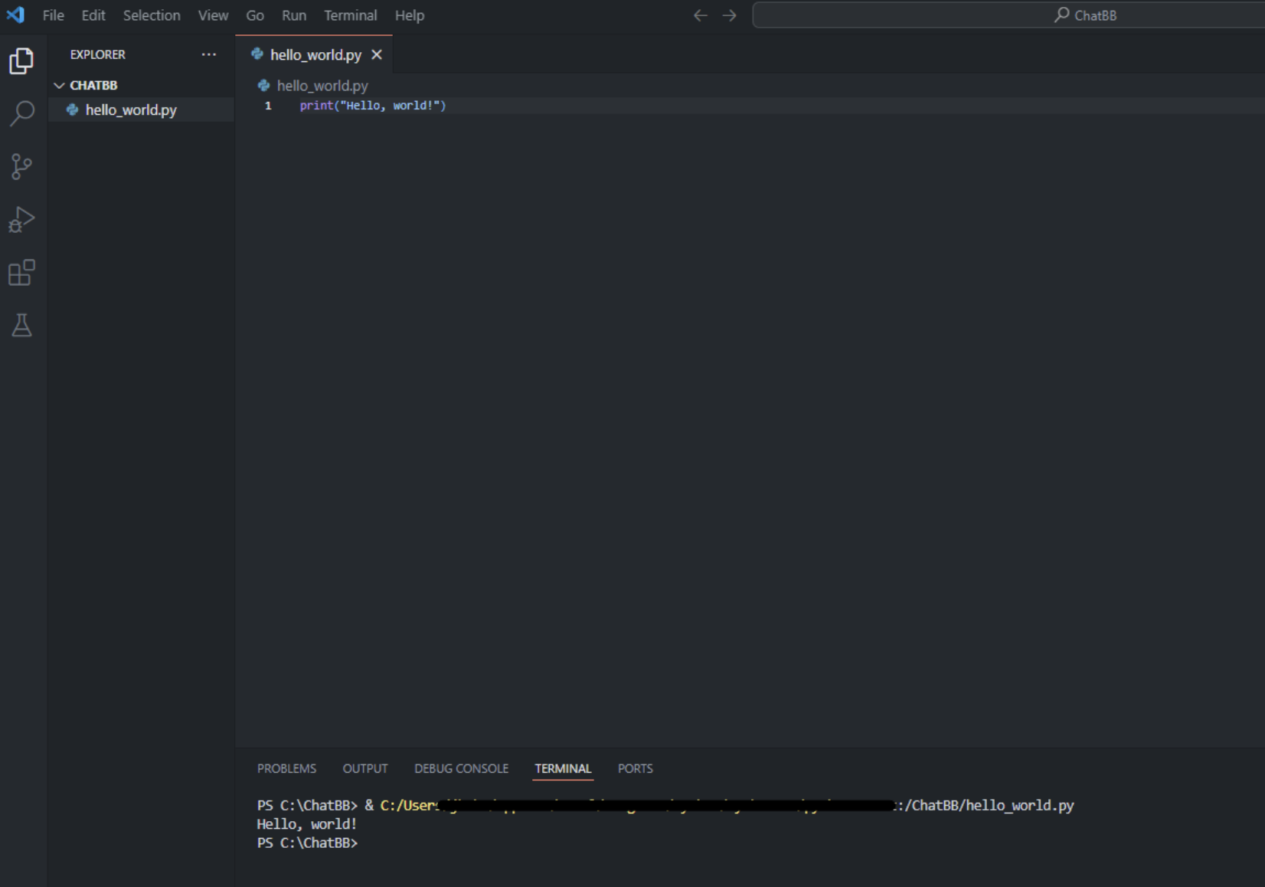Switch to the PORTS panel tab

coord(636,768)
